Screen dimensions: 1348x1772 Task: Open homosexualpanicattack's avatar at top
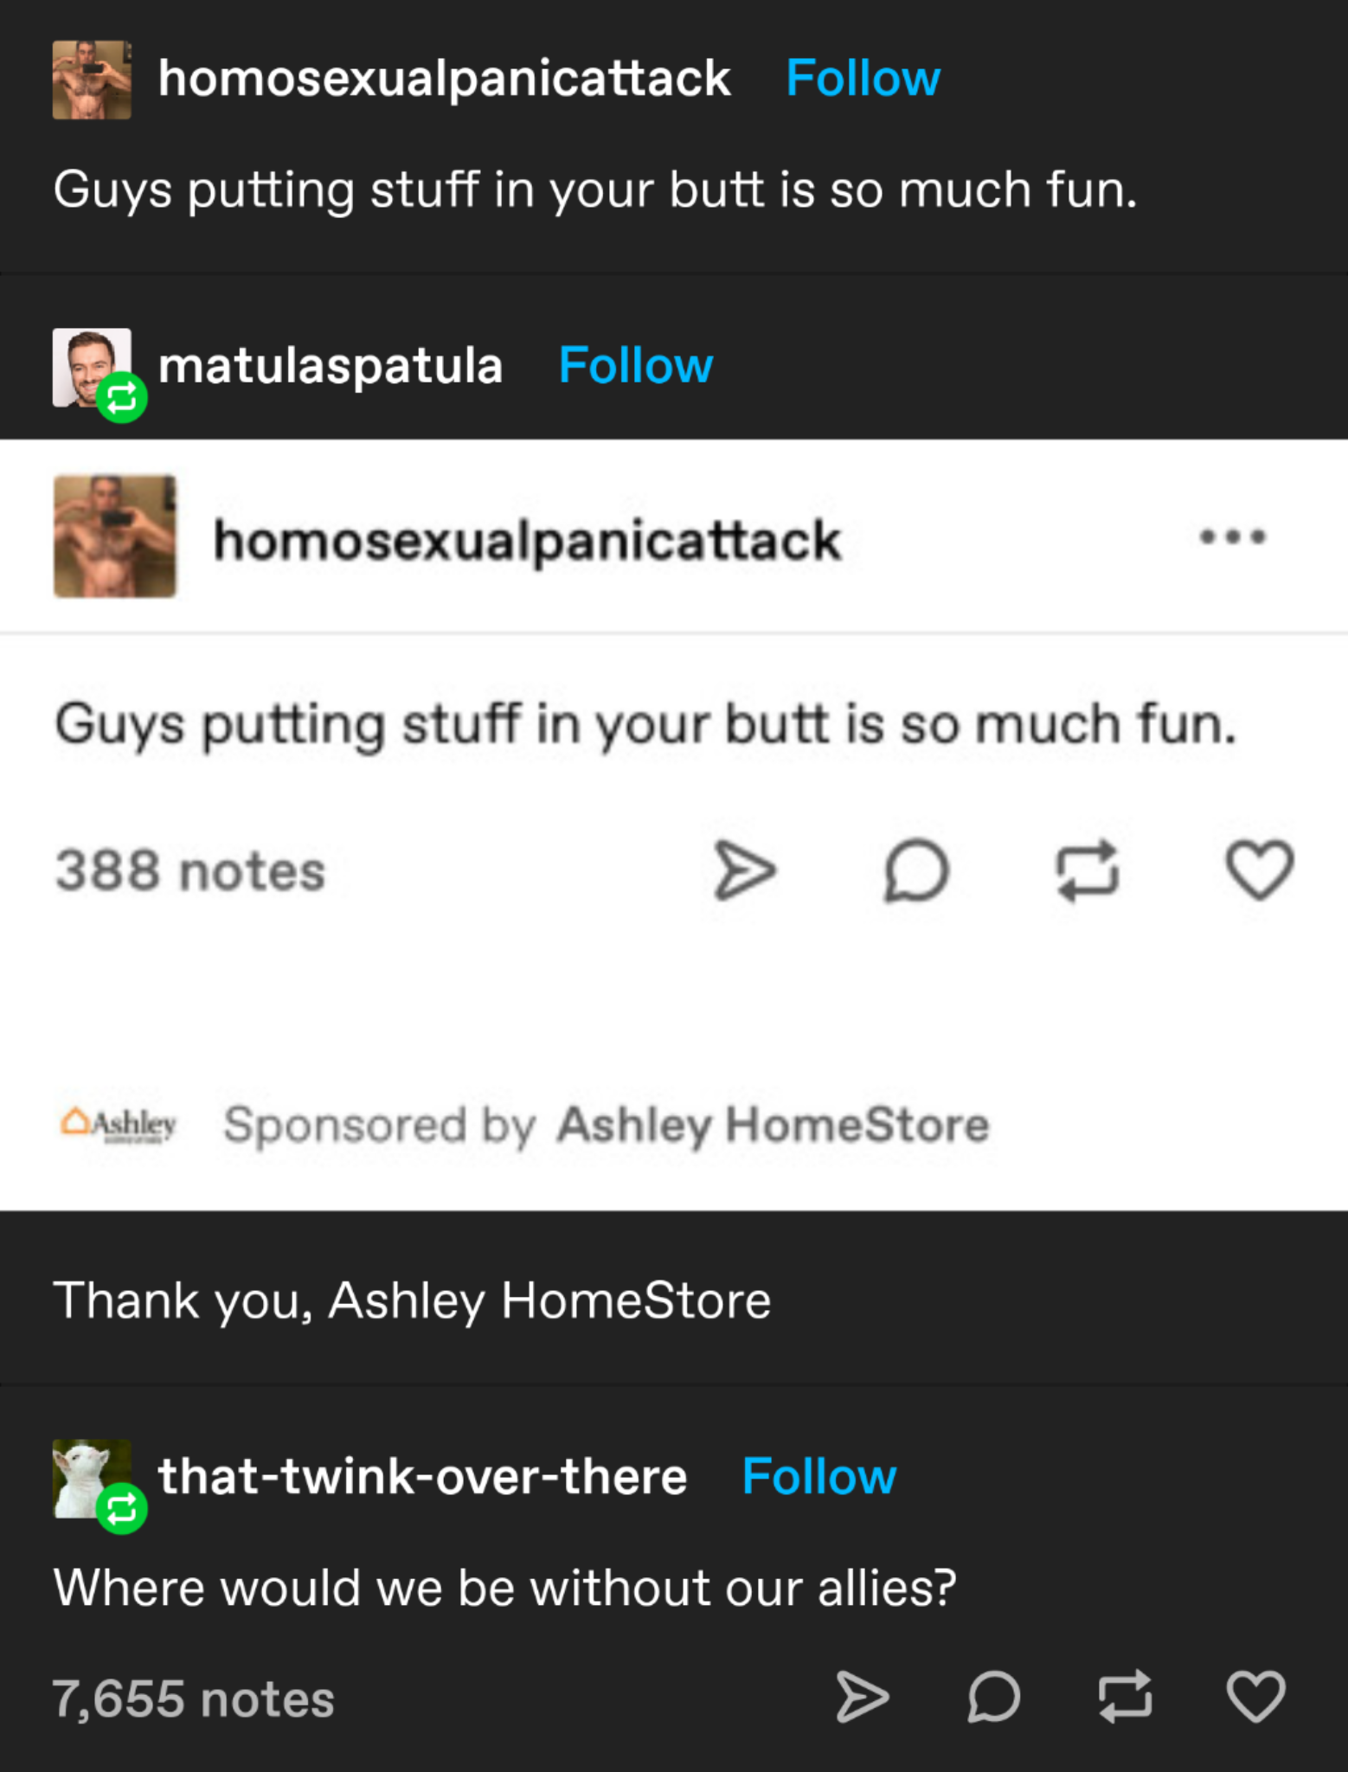(x=92, y=80)
